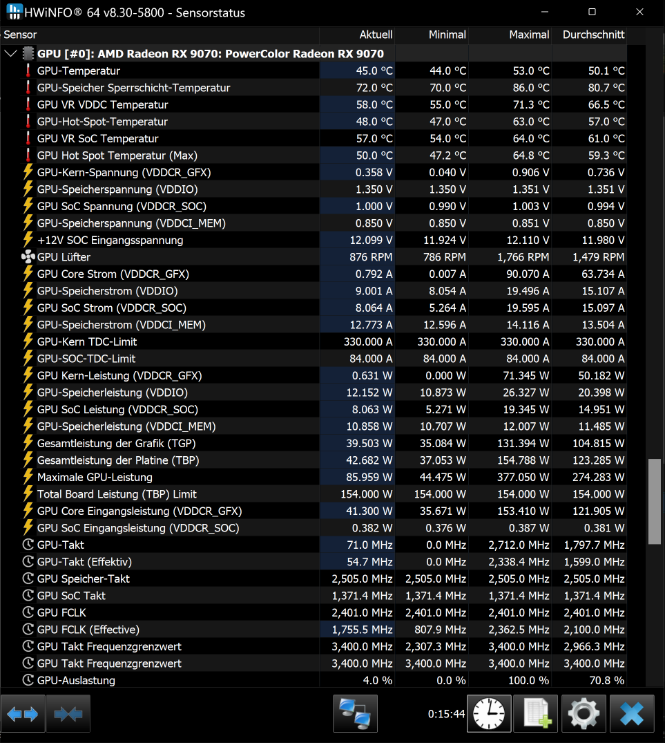665x743 pixels.
Task: Click lightning icon of +12V SOC Eingangsspannung
Action: pyautogui.click(x=28, y=240)
